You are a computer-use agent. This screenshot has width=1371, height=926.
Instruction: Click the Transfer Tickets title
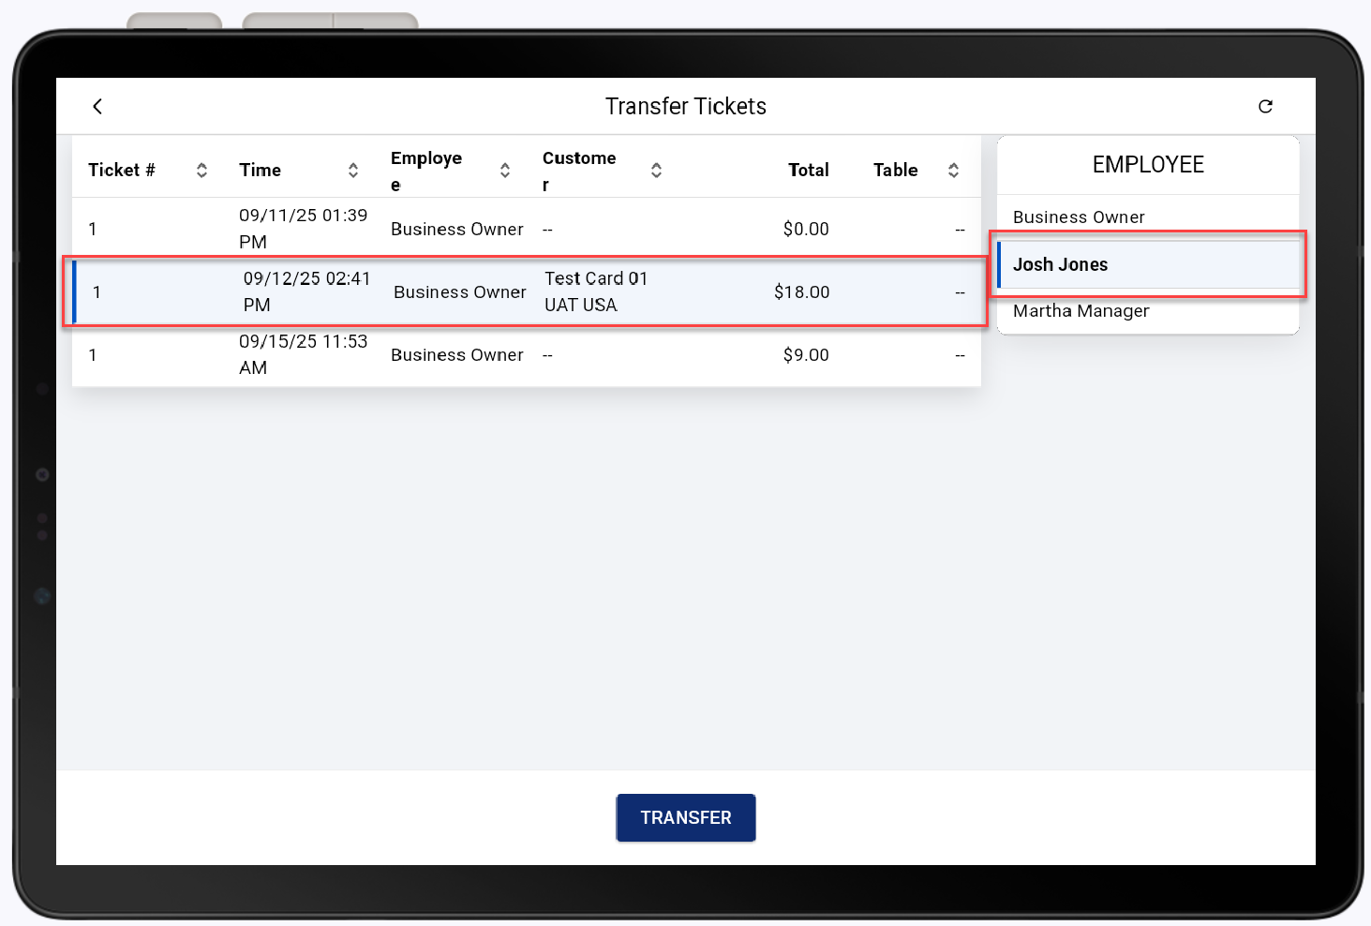point(686,106)
